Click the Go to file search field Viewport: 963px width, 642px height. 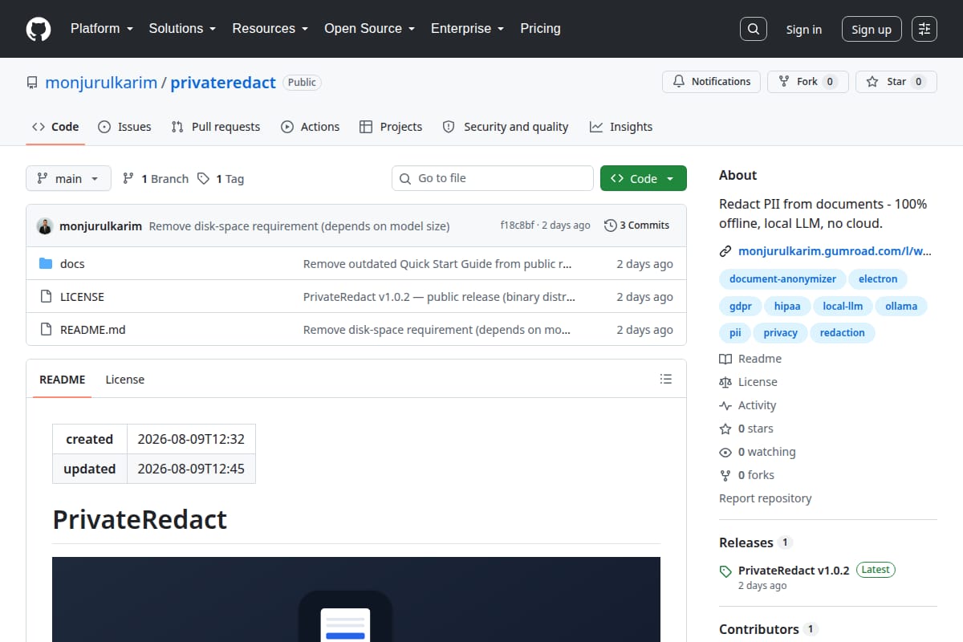(x=493, y=178)
